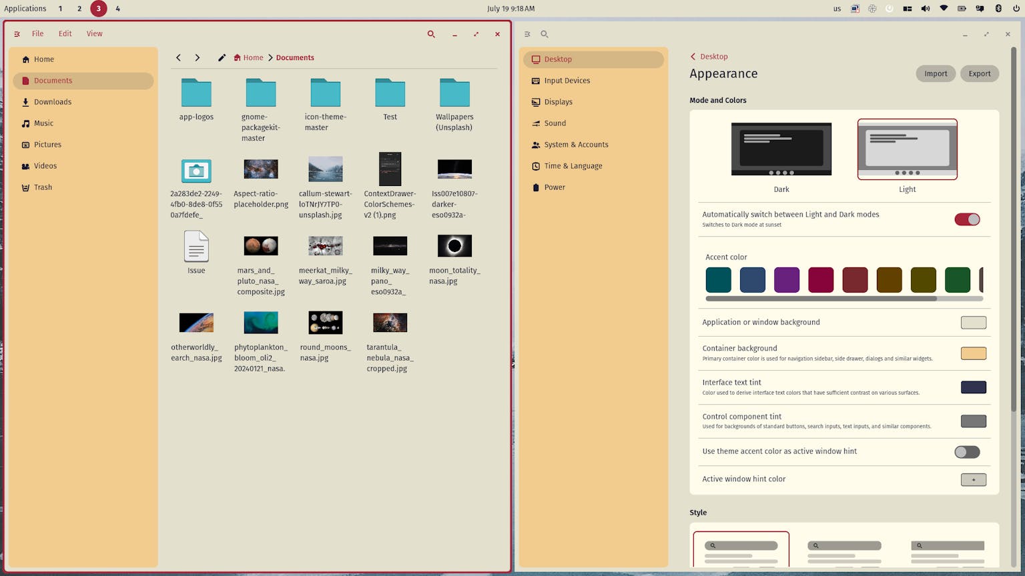Image resolution: width=1025 pixels, height=576 pixels.
Task: Open Trash in the file sidebar
Action: (x=43, y=187)
